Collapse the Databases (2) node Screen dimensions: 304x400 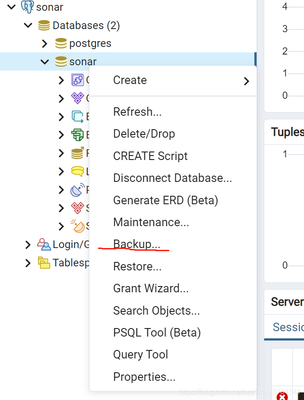pos(28,25)
